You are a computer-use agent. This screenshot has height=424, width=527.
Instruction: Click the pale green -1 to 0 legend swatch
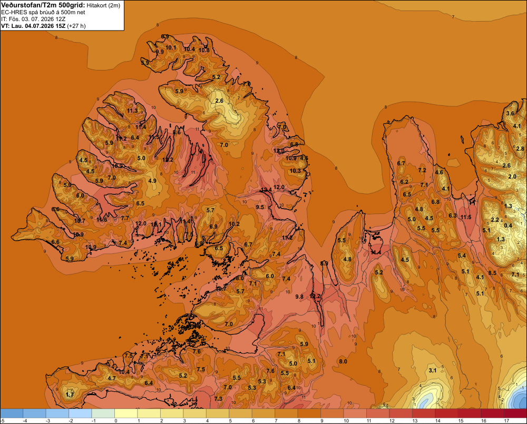click(x=103, y=413)
